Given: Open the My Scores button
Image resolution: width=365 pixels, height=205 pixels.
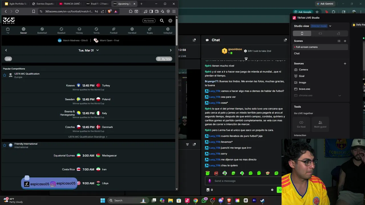Looking at the screenshot, I should [x=149, y=21].
